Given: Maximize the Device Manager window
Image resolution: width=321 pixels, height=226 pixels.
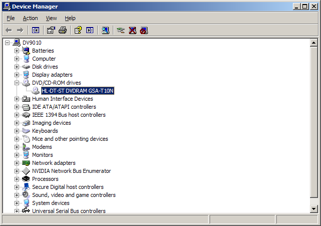Looking at the screenshot, I should (x=304, y=7).
